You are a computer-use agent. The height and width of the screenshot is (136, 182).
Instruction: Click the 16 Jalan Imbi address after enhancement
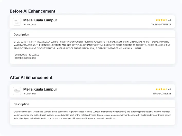coord(30,94)
